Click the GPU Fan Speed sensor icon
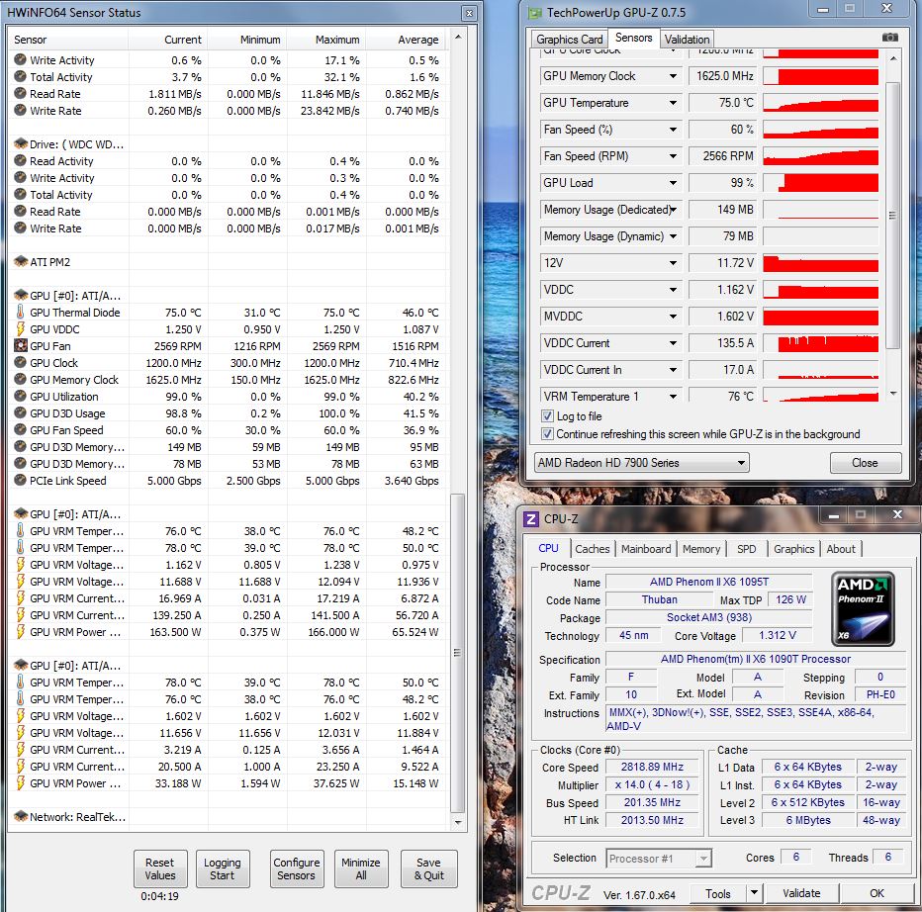 20,430
